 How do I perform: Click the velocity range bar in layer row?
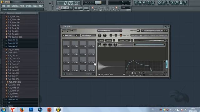tap(149, 44)
